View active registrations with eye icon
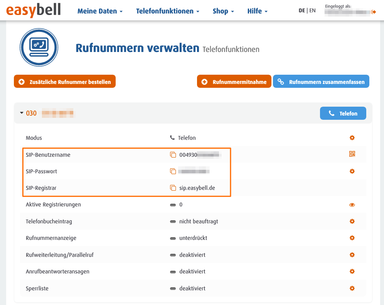Viewport: 384px width, 305px height. (x=352, y=205)
